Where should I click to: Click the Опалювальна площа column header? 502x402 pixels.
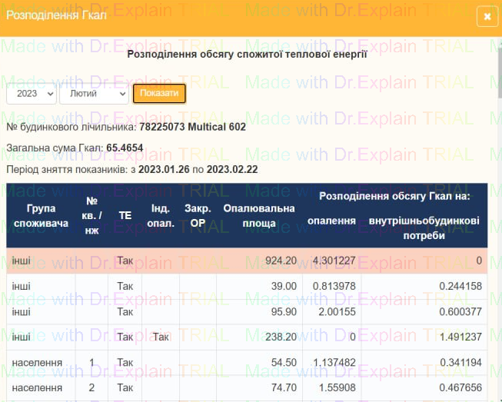[x=259, y=215]
